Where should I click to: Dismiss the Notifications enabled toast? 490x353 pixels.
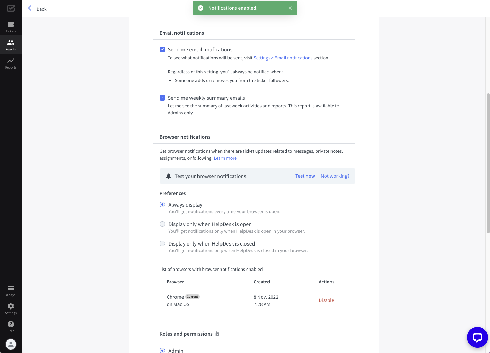(290, 8)
